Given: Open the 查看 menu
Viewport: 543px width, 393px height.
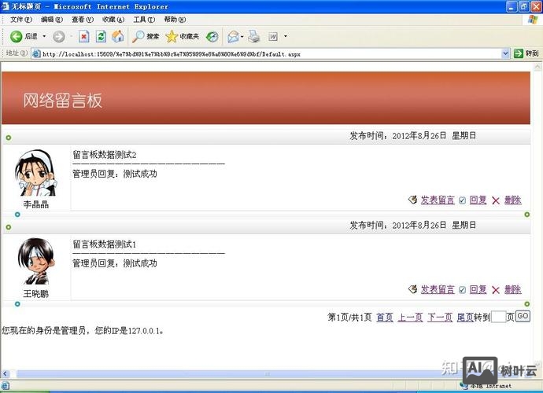Looking at the screenshot, I should pyautogui.click(x=83, y=20).
